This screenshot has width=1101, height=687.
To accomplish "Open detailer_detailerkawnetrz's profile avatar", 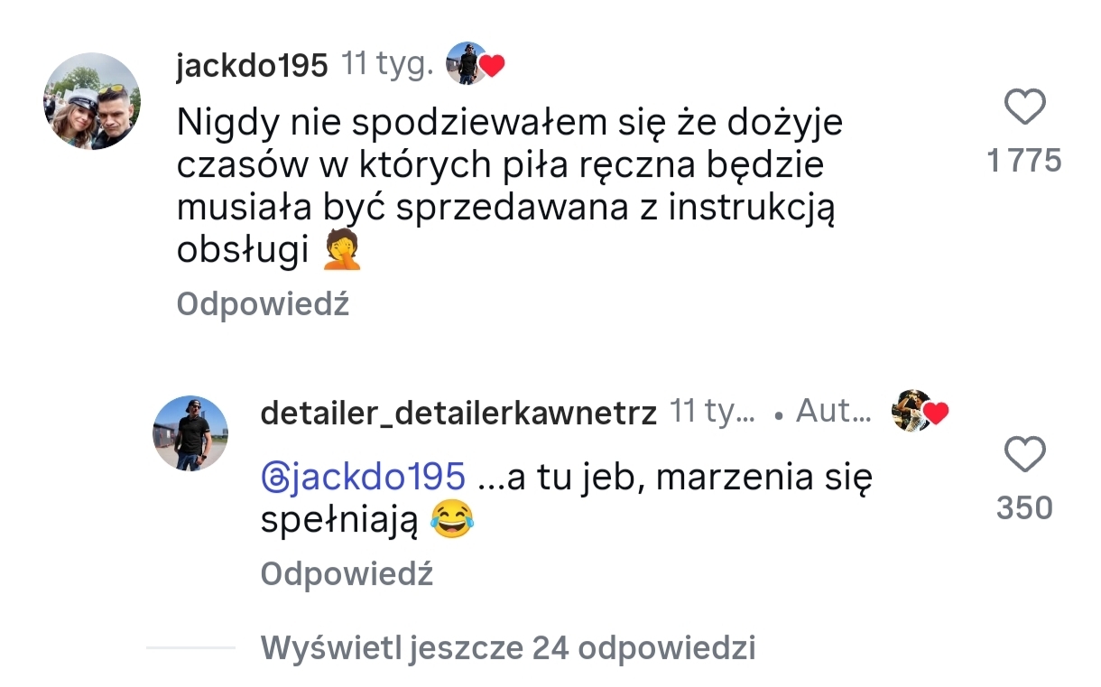I will click(x=190, y=433).
